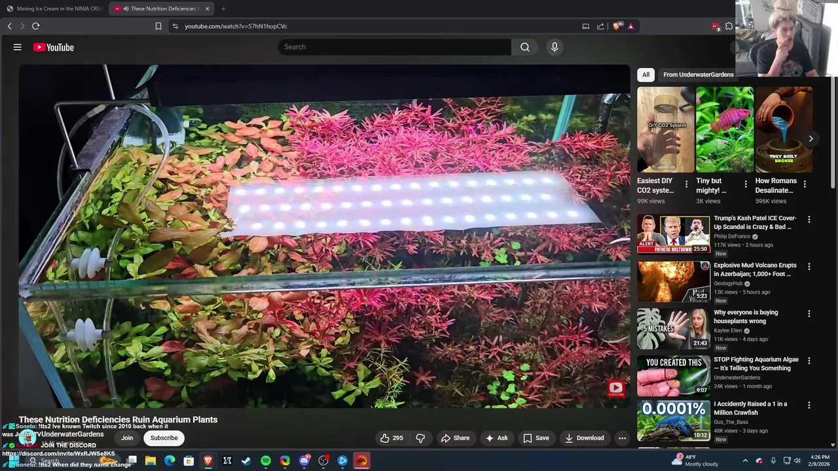This screenshot has width=838, height=471.
Task: Show hidden system tray icons chevron
Action: [x=745, y=461]
